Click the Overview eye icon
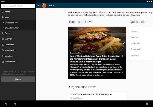The height and width of the screenshot is (107, 153). click(3, 39)
